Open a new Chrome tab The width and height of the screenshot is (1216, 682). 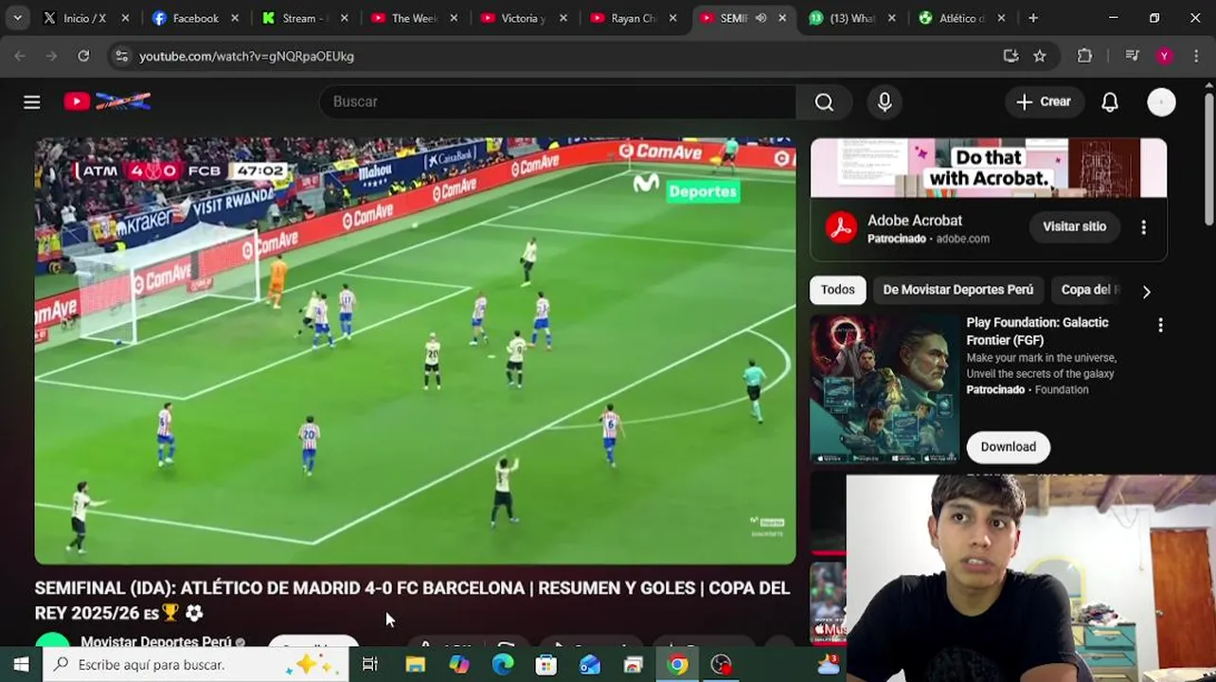(1033, 18)
